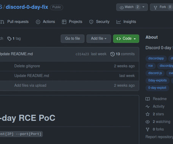The height and width of the screenshot is (144, 173).
Task: Click the Go to file button
Action: tap(73, 39)
